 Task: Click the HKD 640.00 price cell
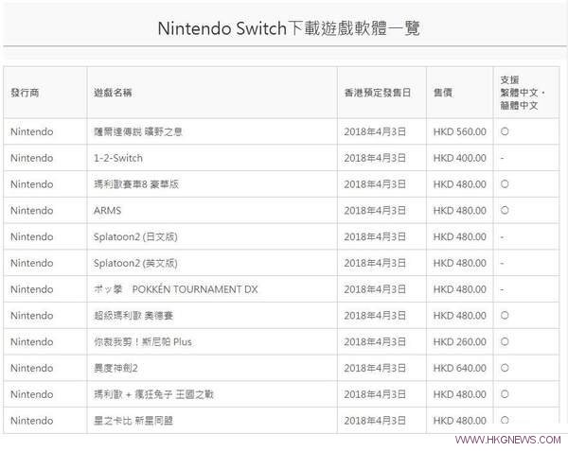[x=459, y=368]
